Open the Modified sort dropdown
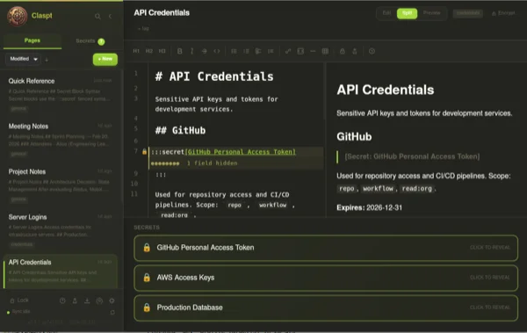Screen dimensions: 527x333 (x=23, y=59)
